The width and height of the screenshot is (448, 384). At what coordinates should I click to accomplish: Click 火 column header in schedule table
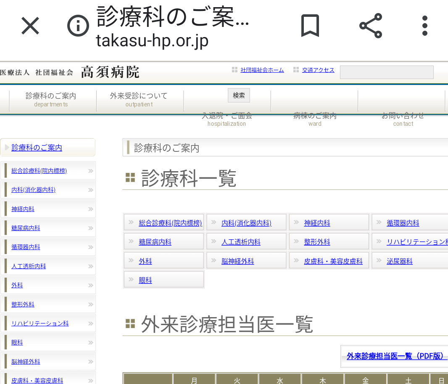pos(237,380)
